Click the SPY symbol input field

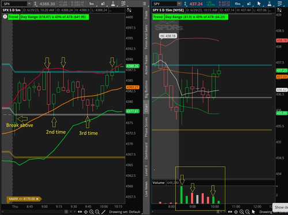pos(165,3)
